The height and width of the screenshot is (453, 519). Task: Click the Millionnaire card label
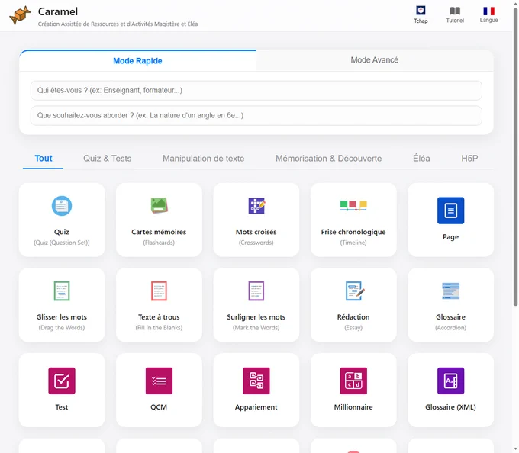353,407
